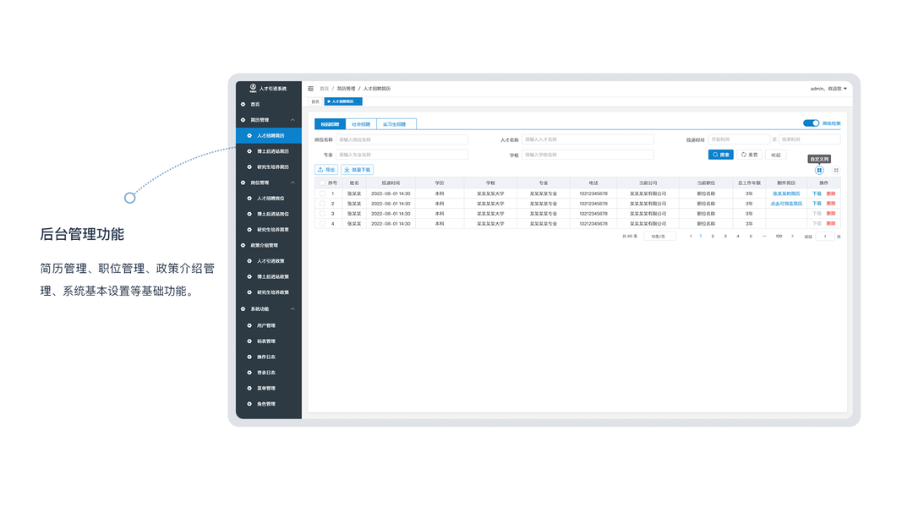Viewport: 902px width, 507px height.
Task: Open the 点击可预览简历 link
Action: (786, 204)
